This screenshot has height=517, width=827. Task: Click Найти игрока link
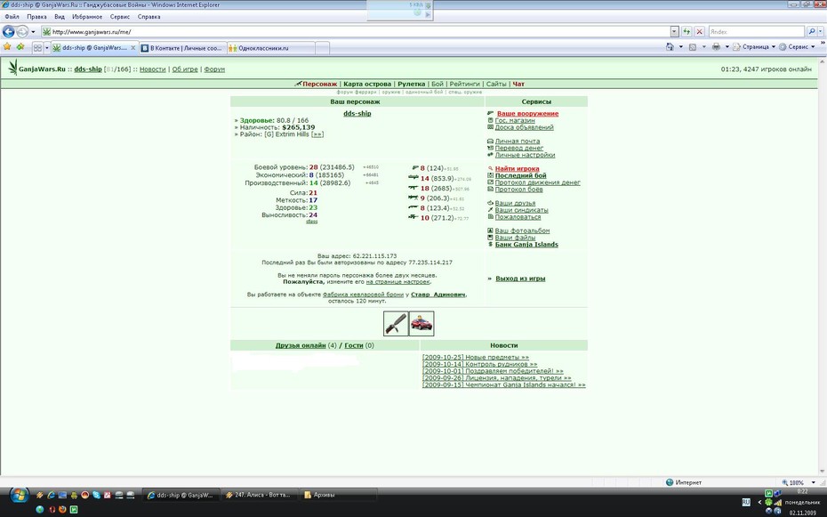pos(517,169)
